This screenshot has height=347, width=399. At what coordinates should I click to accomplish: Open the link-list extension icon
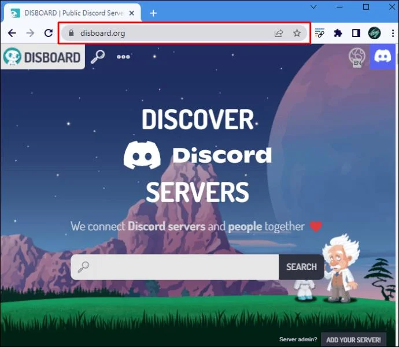320,33
